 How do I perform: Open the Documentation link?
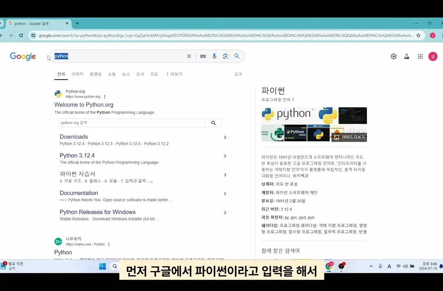pyautogui.click(x=79, y=193)
